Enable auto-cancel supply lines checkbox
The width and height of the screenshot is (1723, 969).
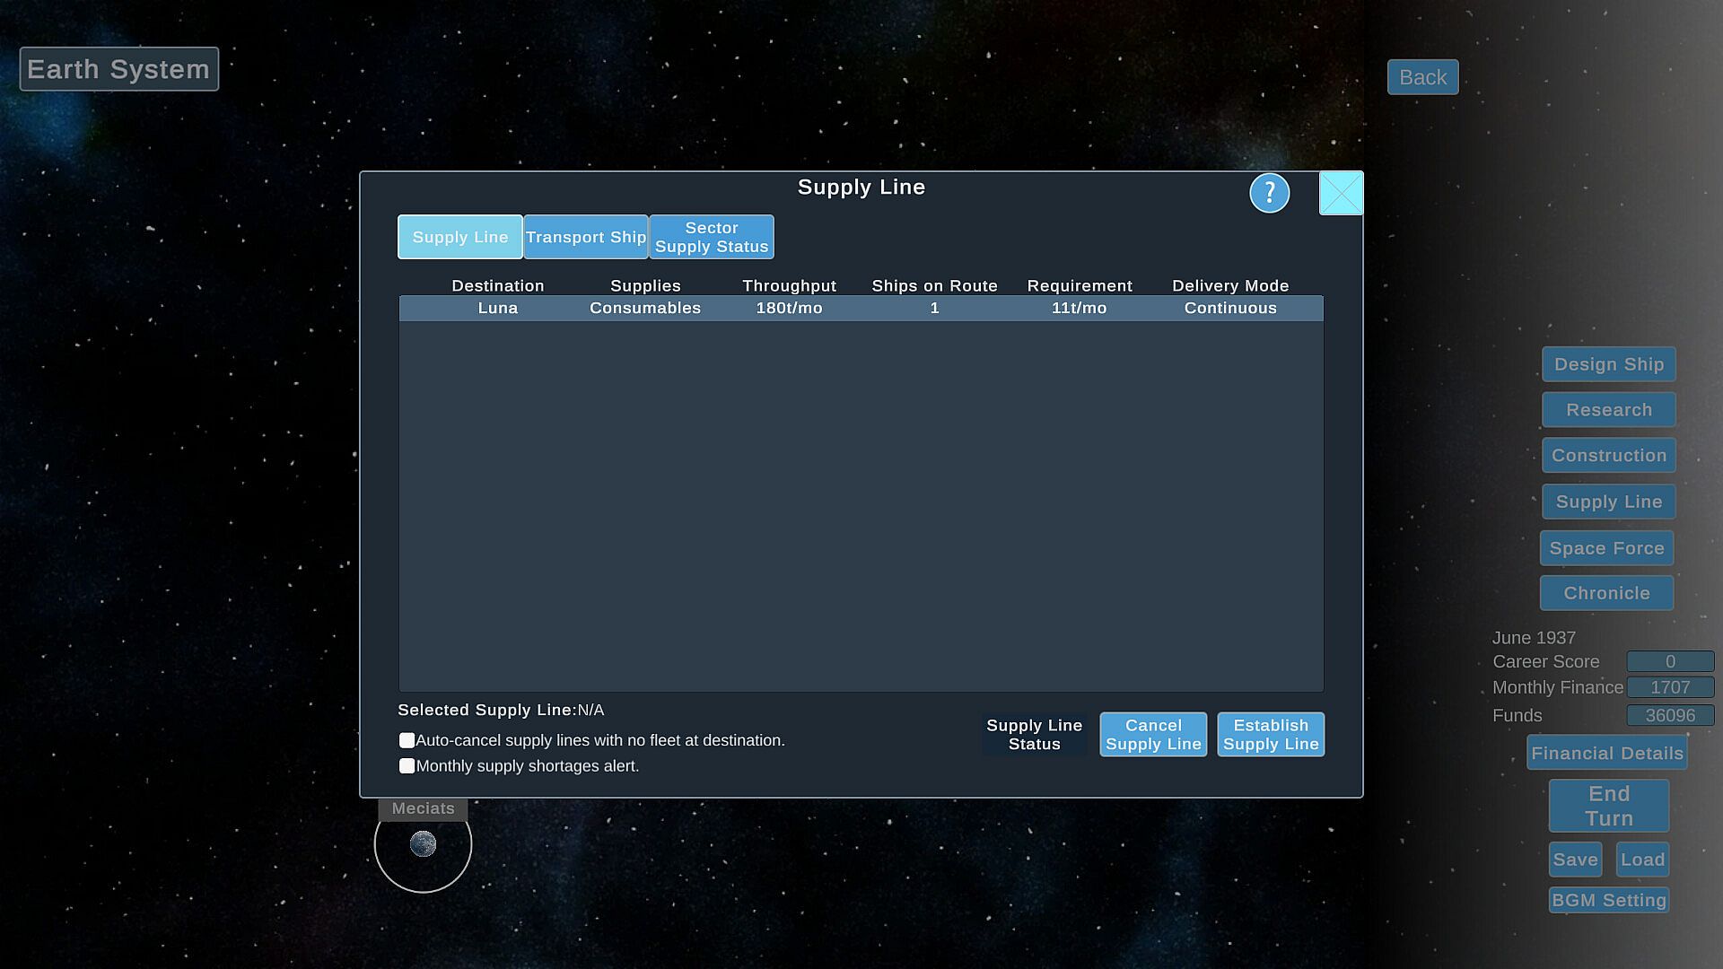(407, 740)
